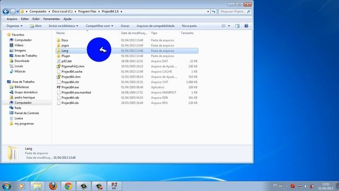The height and width of the screenshot is (191, 339).
Task: Click the Abrir toolbar button
Action: (35, 26)
